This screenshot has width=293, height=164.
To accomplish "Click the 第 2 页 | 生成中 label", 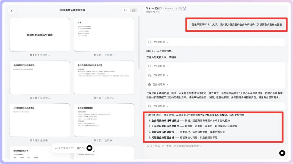I will [104, 55].
